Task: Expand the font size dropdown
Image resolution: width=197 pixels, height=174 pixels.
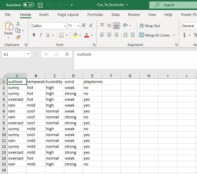Action: (78, 26)
